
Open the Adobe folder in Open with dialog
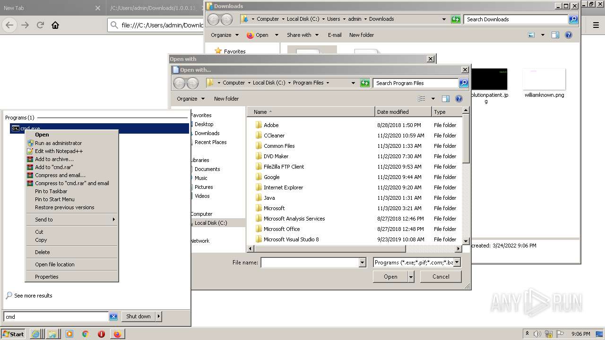tap(271, 125)
